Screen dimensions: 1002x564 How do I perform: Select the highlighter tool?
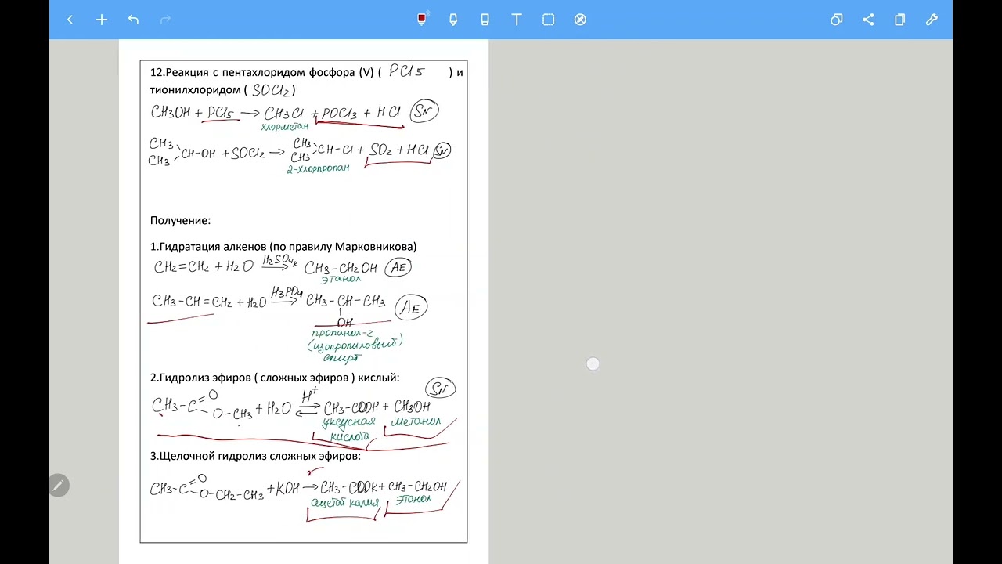pos(453,20)
